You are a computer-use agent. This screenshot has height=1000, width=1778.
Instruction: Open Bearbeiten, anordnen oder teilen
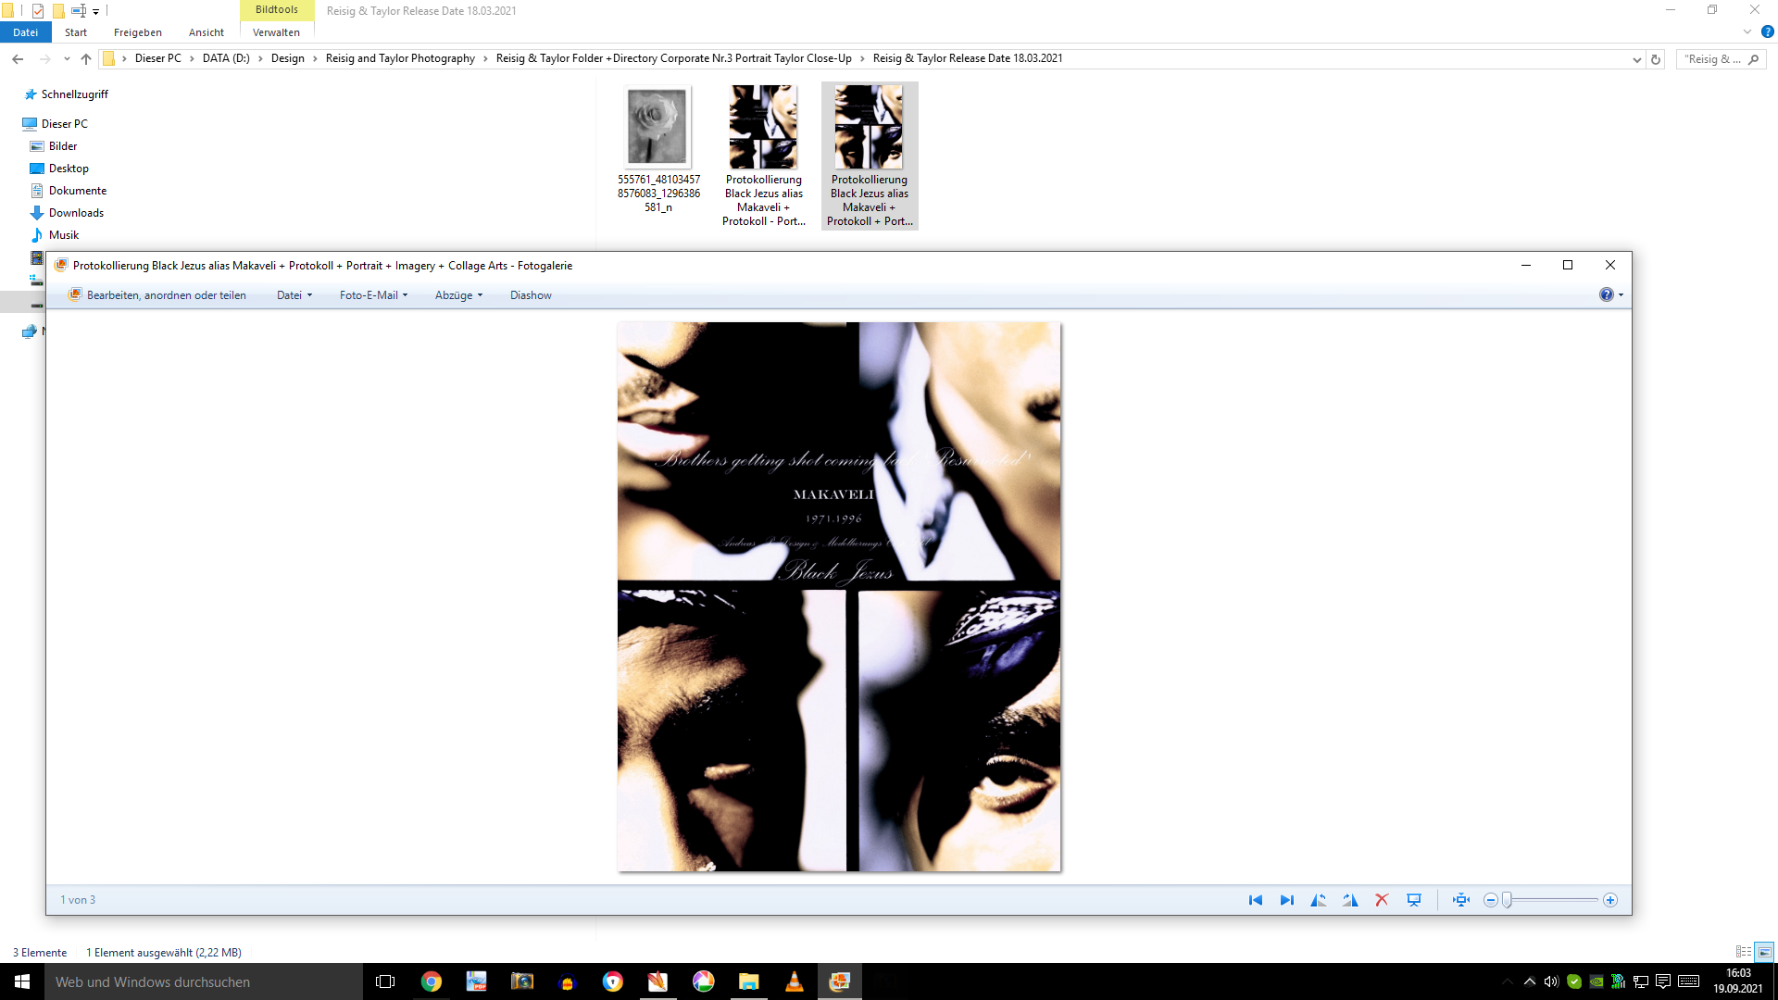(x=157, y=295)
